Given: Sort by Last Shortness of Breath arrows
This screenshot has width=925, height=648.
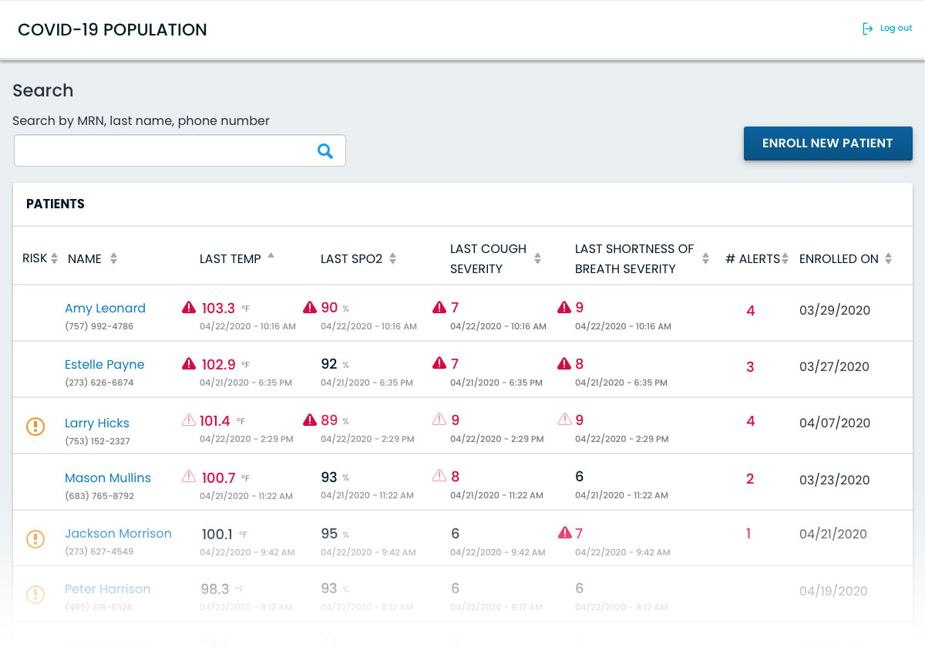Looking at the screenshot, I should coord(705,259).
